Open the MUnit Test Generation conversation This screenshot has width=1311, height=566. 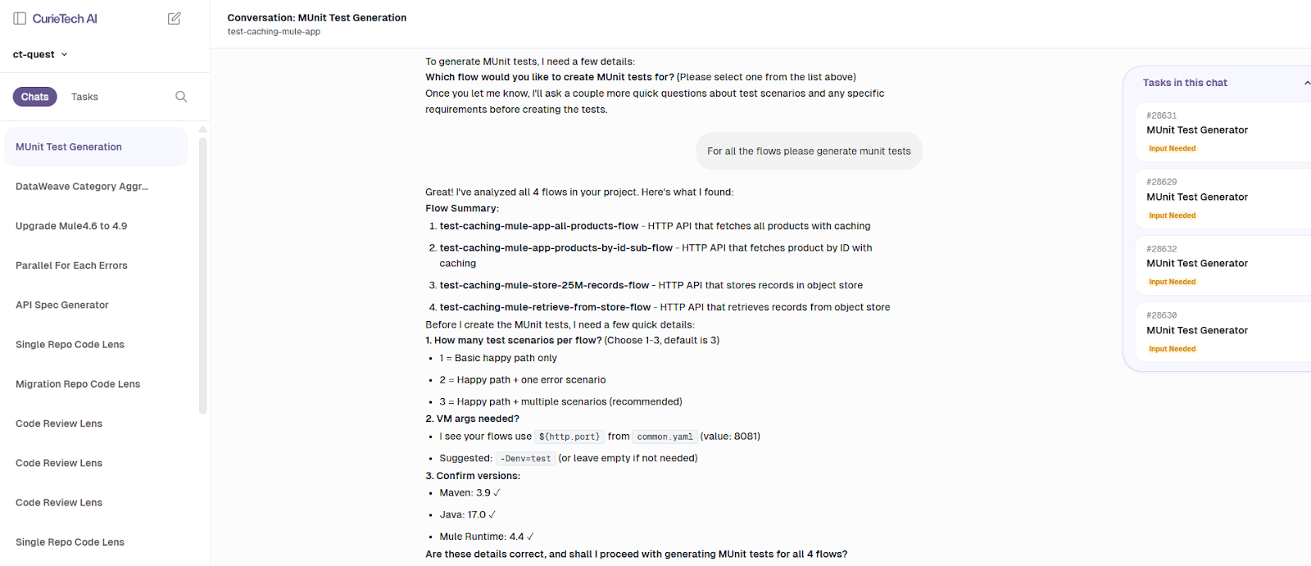coord(68,146)
